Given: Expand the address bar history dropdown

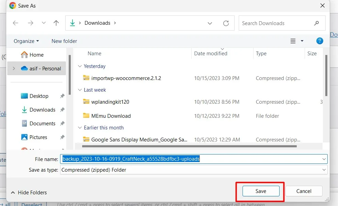Looking at the screenshot, I should [210, 23].
